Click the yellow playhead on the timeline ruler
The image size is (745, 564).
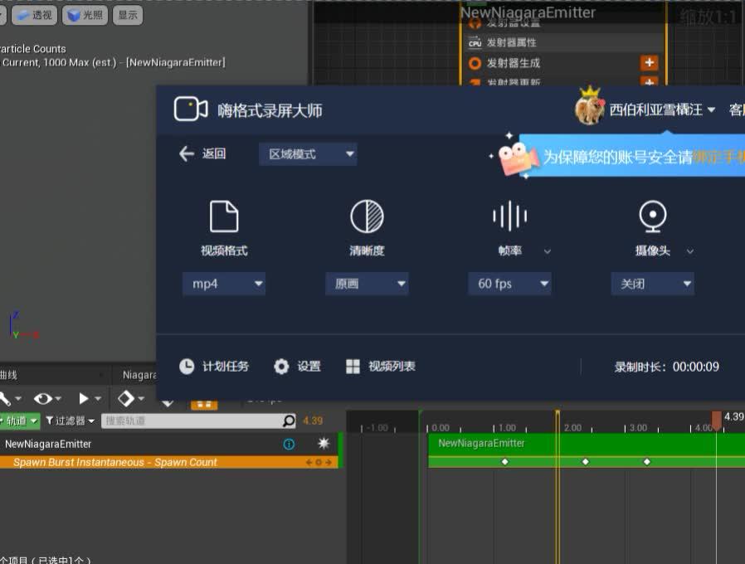click(558, 421)
